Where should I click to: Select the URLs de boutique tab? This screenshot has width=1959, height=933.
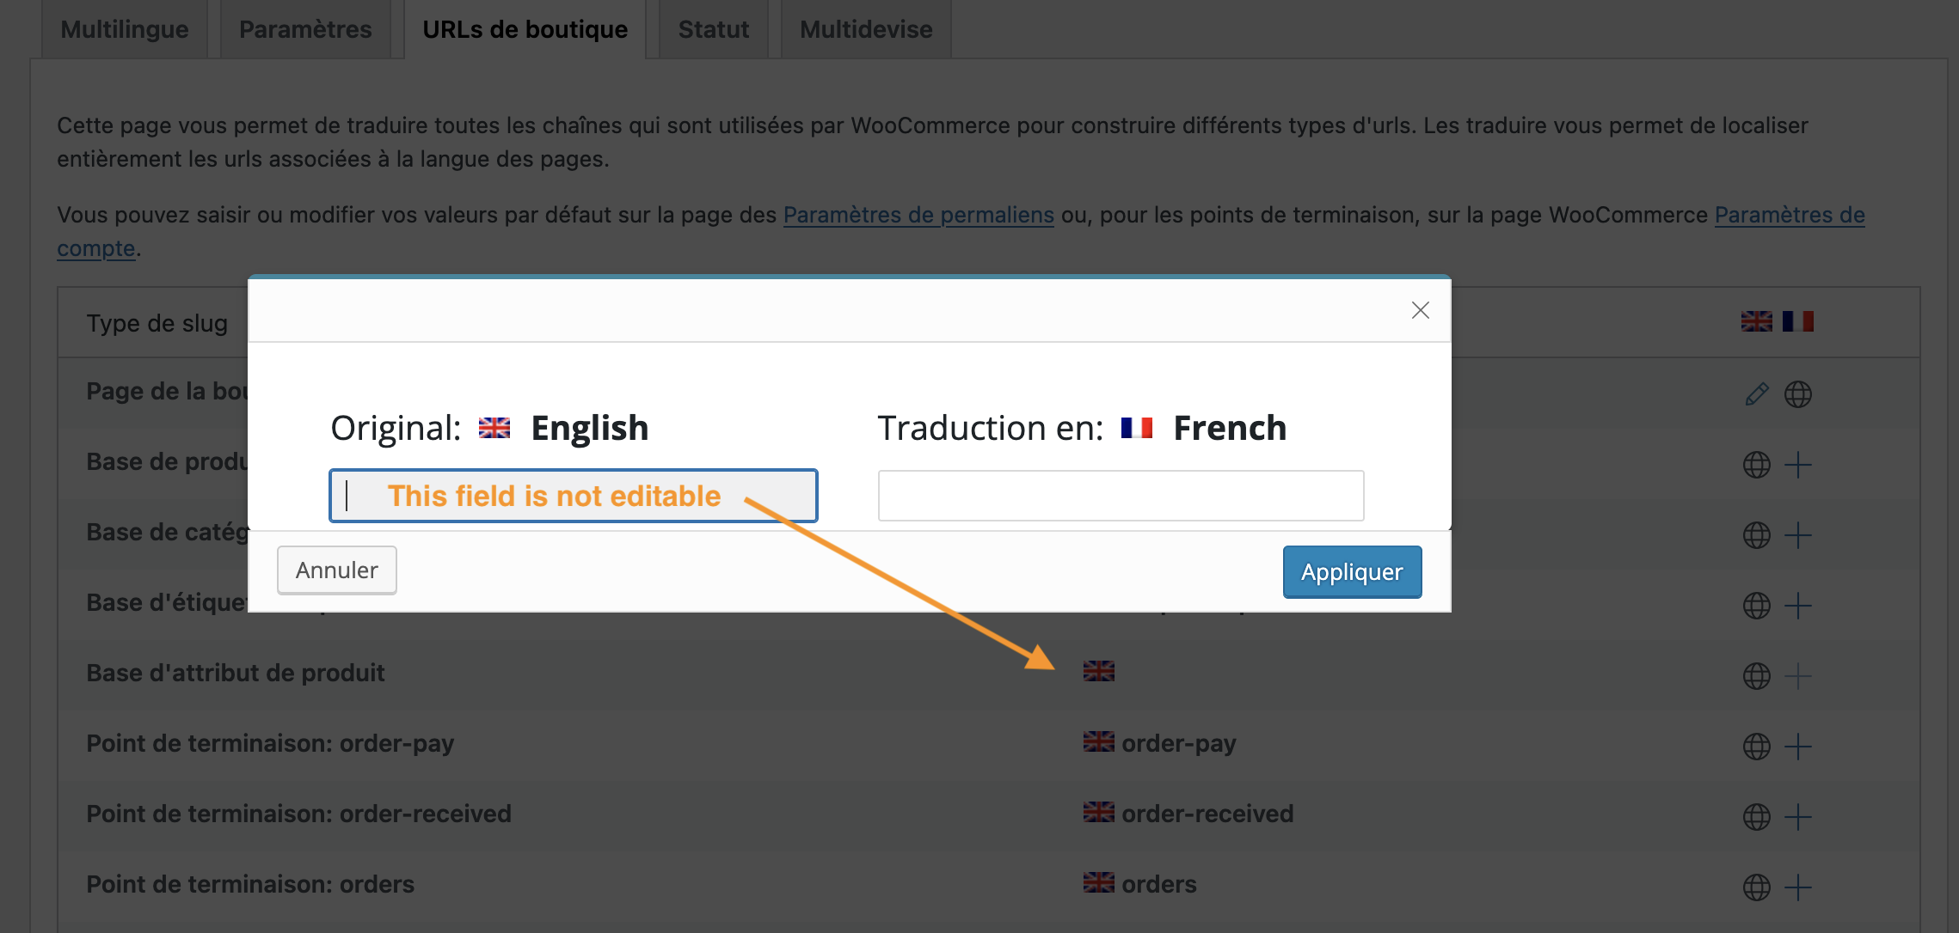click(525, 29)
